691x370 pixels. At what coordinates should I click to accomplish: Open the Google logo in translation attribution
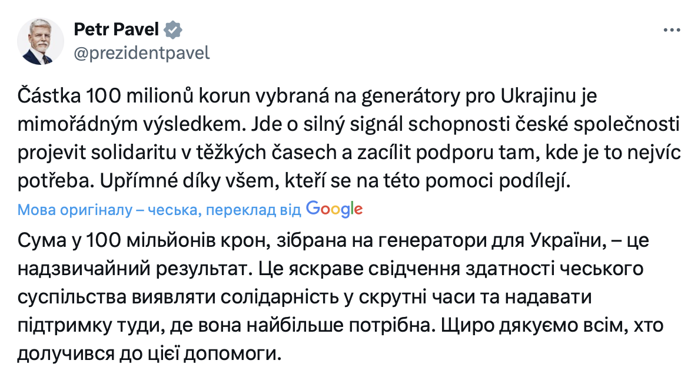click(334, 209)
